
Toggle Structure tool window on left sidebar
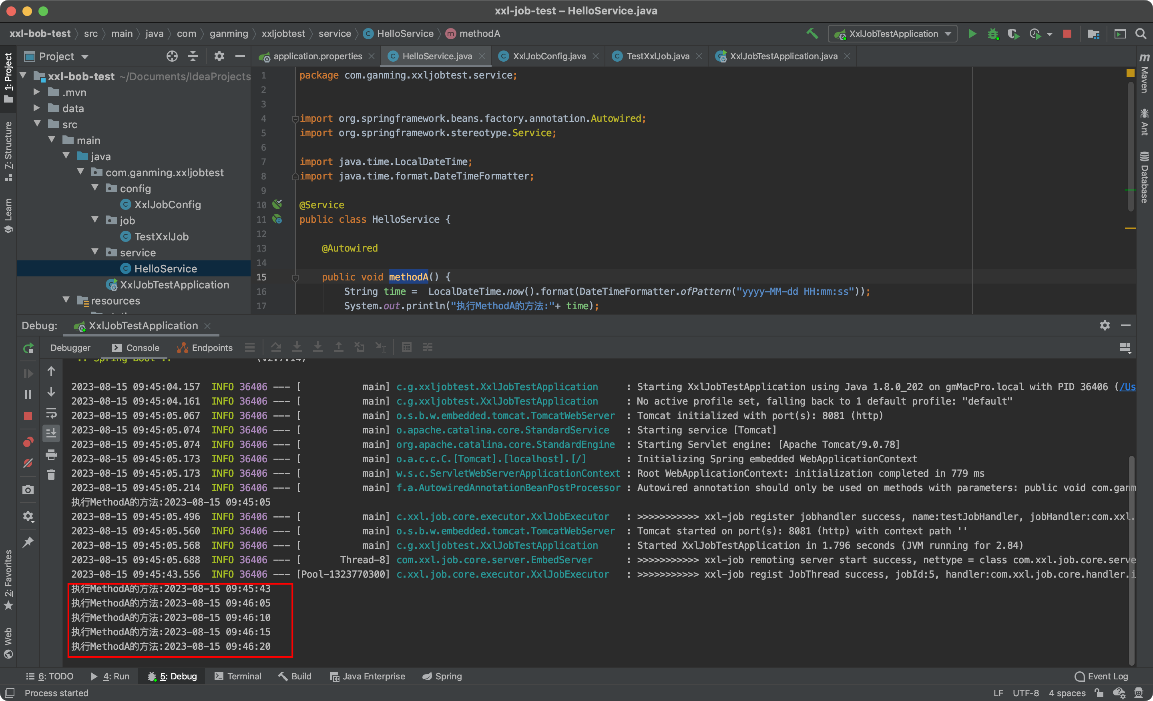tap(8, 151)
